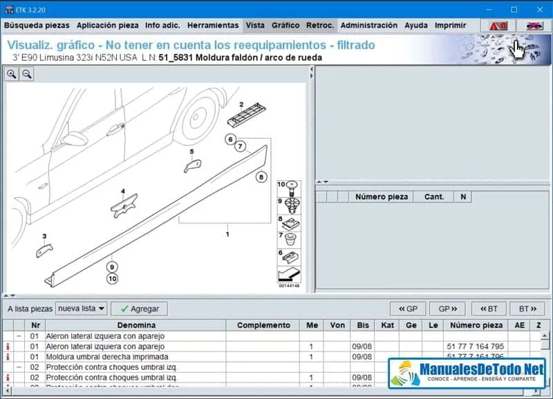This screenshot has height=399, width=553.
Task: Click the part 9 clip thumbnail
Action: click(290, 205)
